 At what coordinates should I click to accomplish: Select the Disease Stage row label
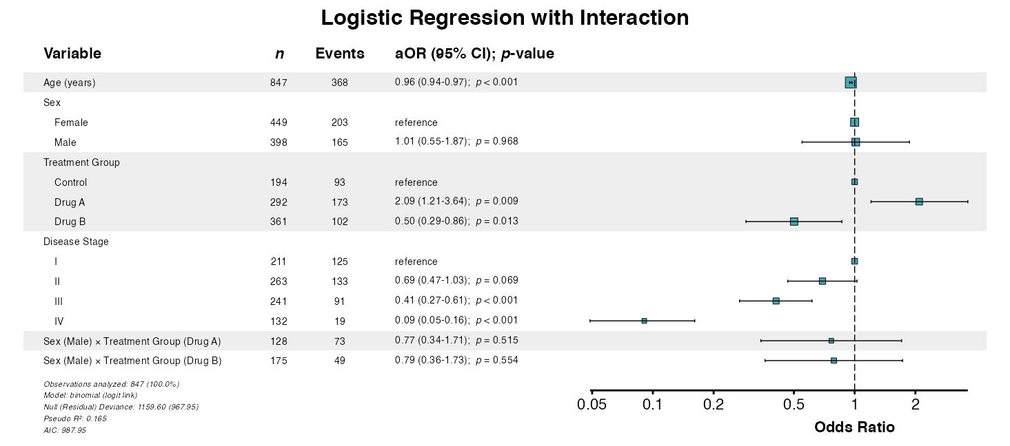pyautogui.click(x=76, y=242)
